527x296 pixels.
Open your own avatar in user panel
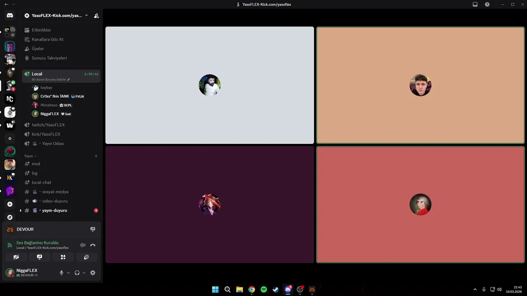[10, 273]
